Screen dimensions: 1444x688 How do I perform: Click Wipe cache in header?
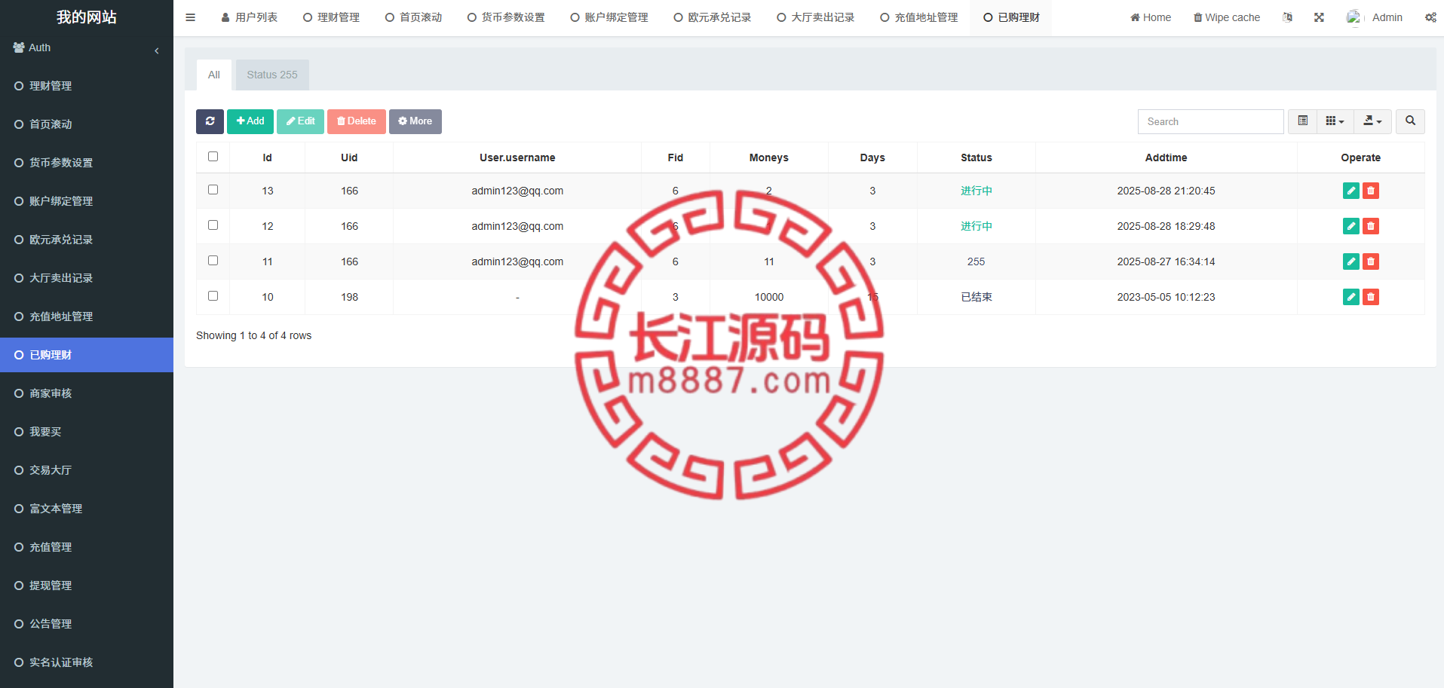point(1227,17)
